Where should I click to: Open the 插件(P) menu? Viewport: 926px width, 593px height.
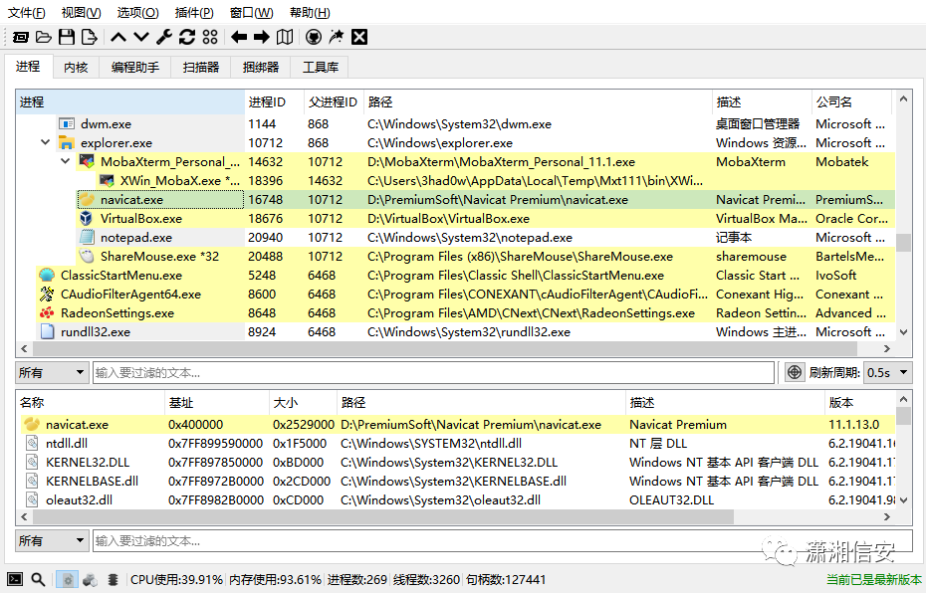pyautogui.click(x=194, y=12)
